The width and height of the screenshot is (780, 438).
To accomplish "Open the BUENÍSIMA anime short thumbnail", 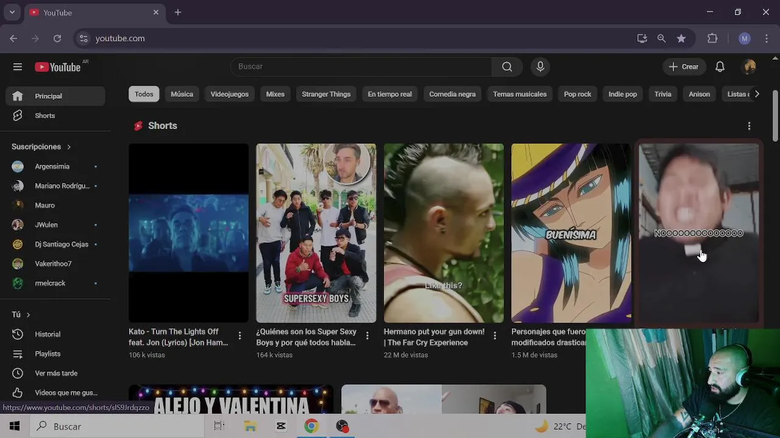I will [x=571, y=233].
